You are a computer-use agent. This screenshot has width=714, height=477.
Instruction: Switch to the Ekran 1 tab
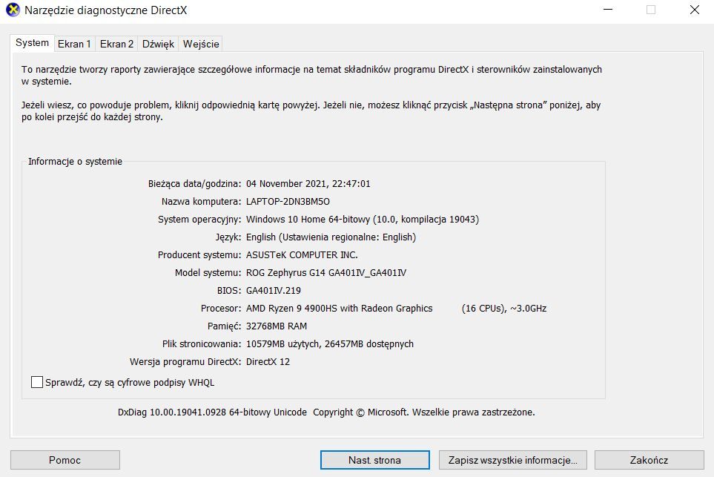tap(74, 44)
